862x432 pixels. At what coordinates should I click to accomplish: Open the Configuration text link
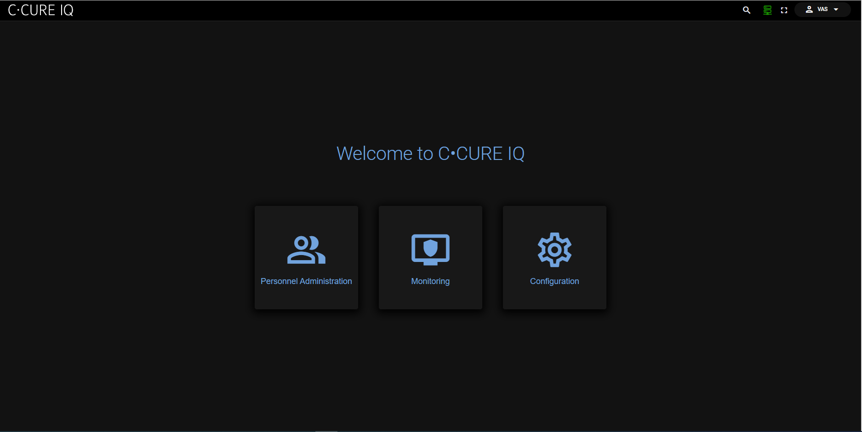[554, 281]
